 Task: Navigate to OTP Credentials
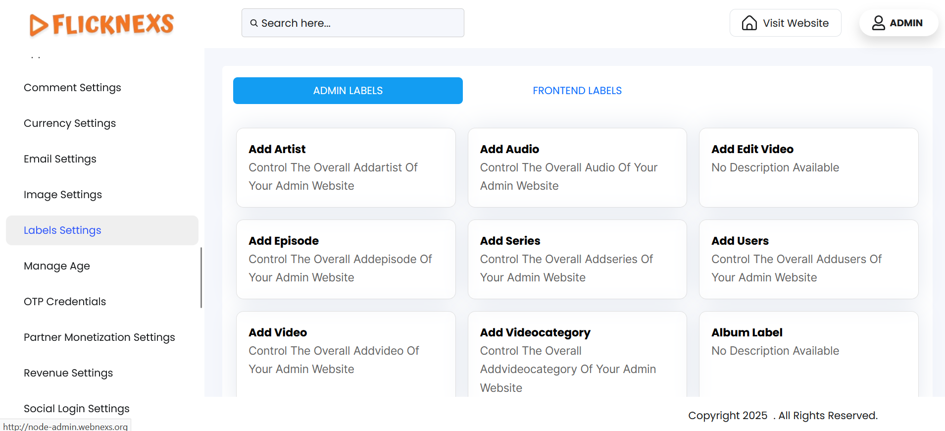pyautogui.click(x=65, y=302)
